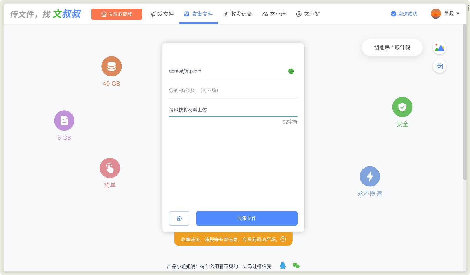Click the 钥匙串 / 取件码 button
This screenshot has width=470, height=275.
click(x=392, y=47)
